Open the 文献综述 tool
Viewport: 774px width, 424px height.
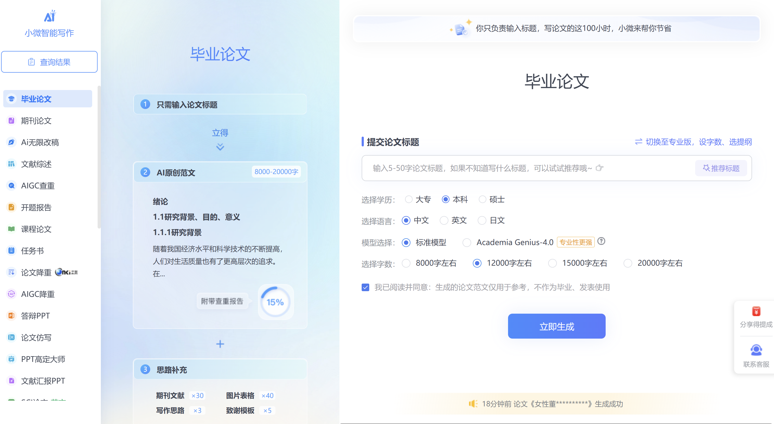tap(36, 164)
